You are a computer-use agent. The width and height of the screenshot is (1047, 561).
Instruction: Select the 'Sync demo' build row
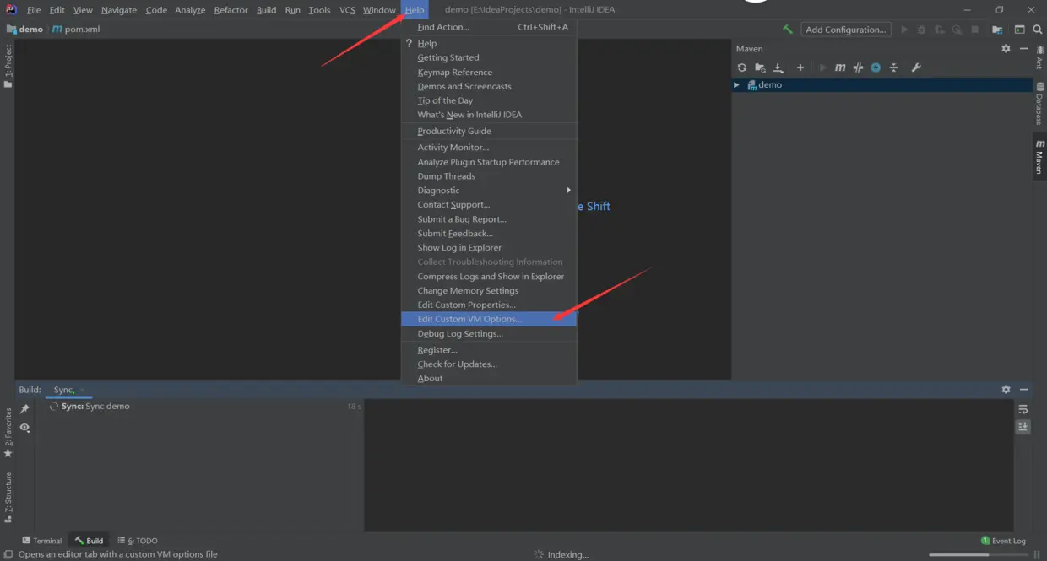click(203, 407)
